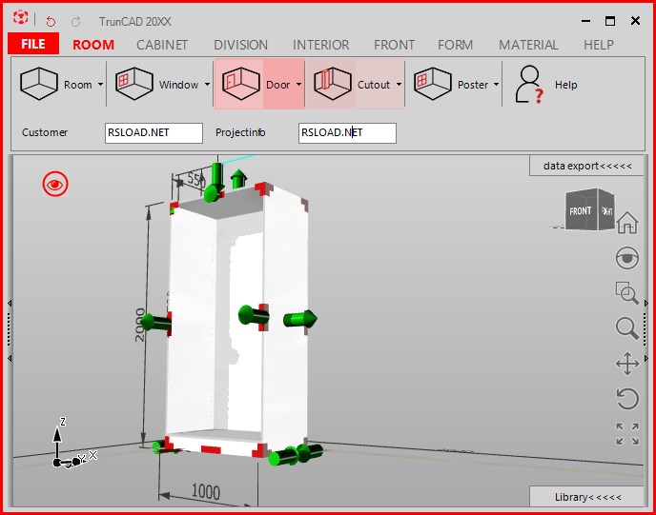656x515 pixels.
Task: Expand the Room dropdown arrow
Action: pos(100,85)
